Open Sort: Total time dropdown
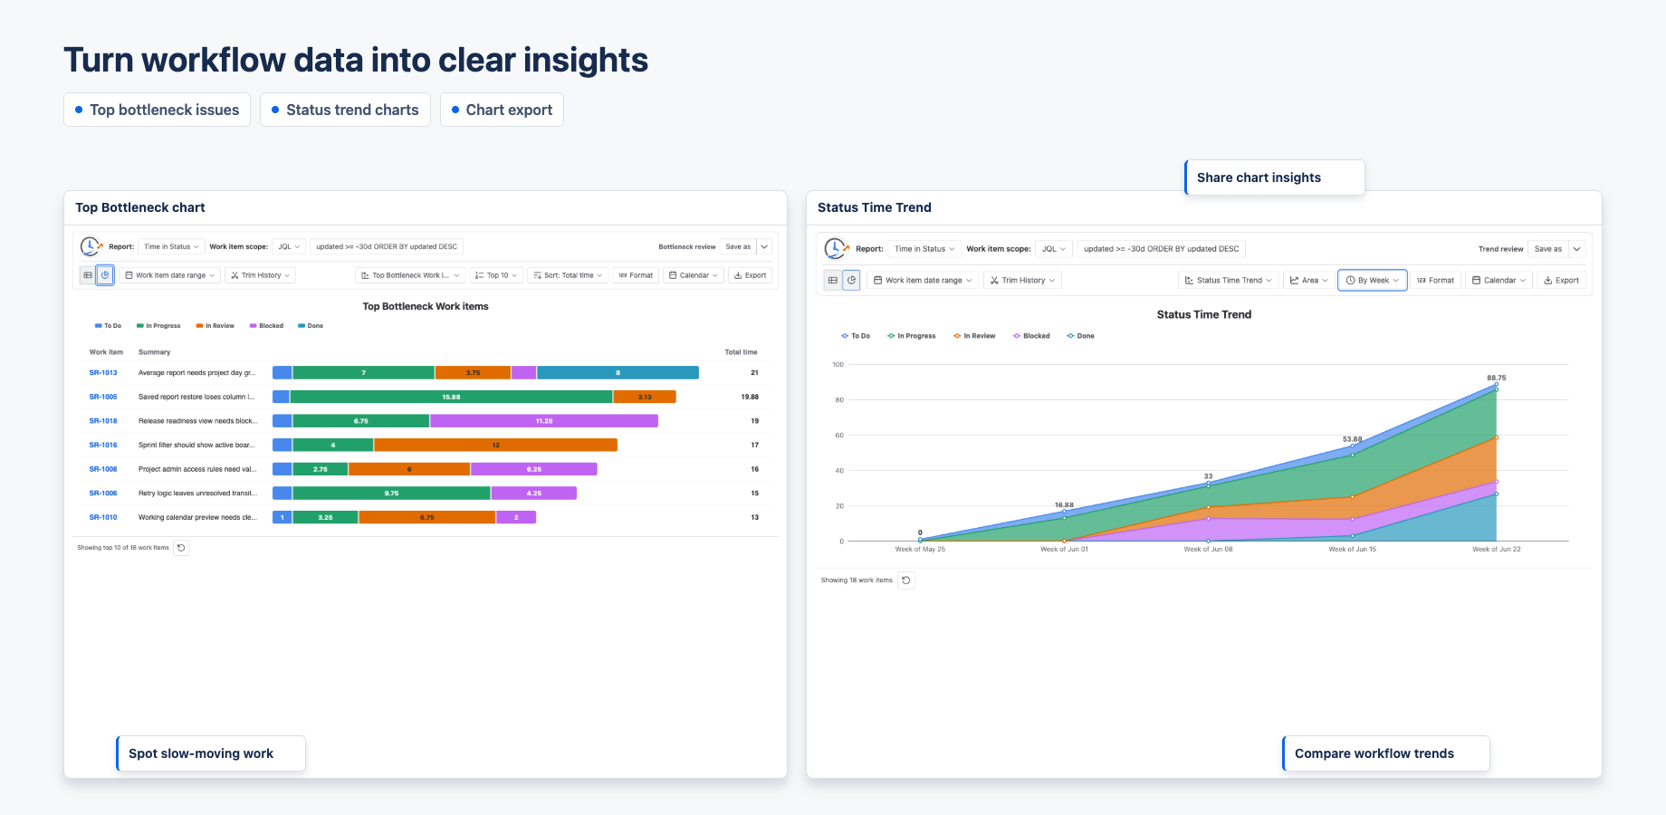The width and height of the screenshot is (1666, 815). [x=568, y=275]
